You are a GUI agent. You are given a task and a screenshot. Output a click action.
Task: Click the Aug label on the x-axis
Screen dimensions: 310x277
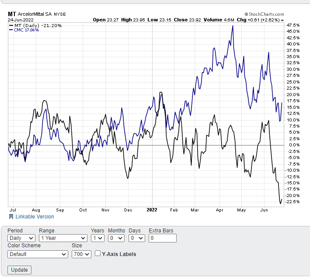(x=36, y=210)
